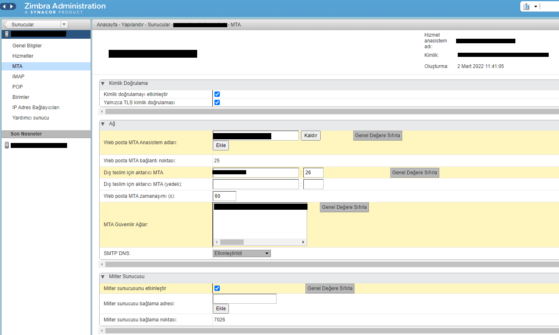The width and height of the screenshot is (559, 335).
Task: Click the Zimbra Administration logo
Action: pos(65,8)
